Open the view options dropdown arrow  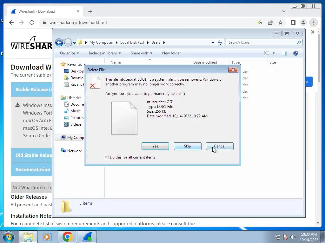point(274,53)
